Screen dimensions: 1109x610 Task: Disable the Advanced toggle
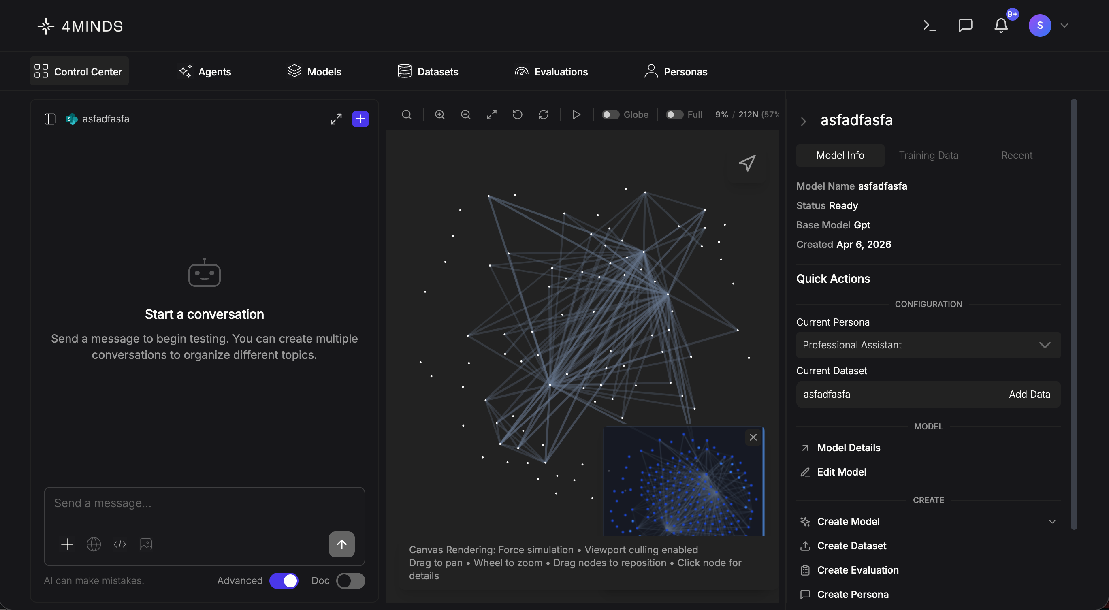point(284,581)
